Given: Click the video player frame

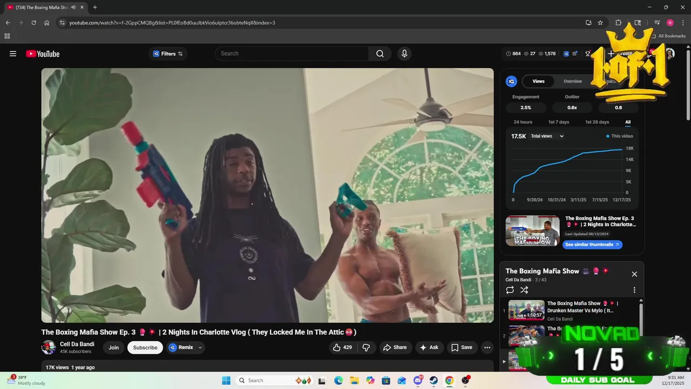Looking at the screenshot, I should [267, 195].
